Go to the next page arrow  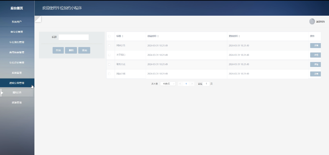click(x=192, y=84)
